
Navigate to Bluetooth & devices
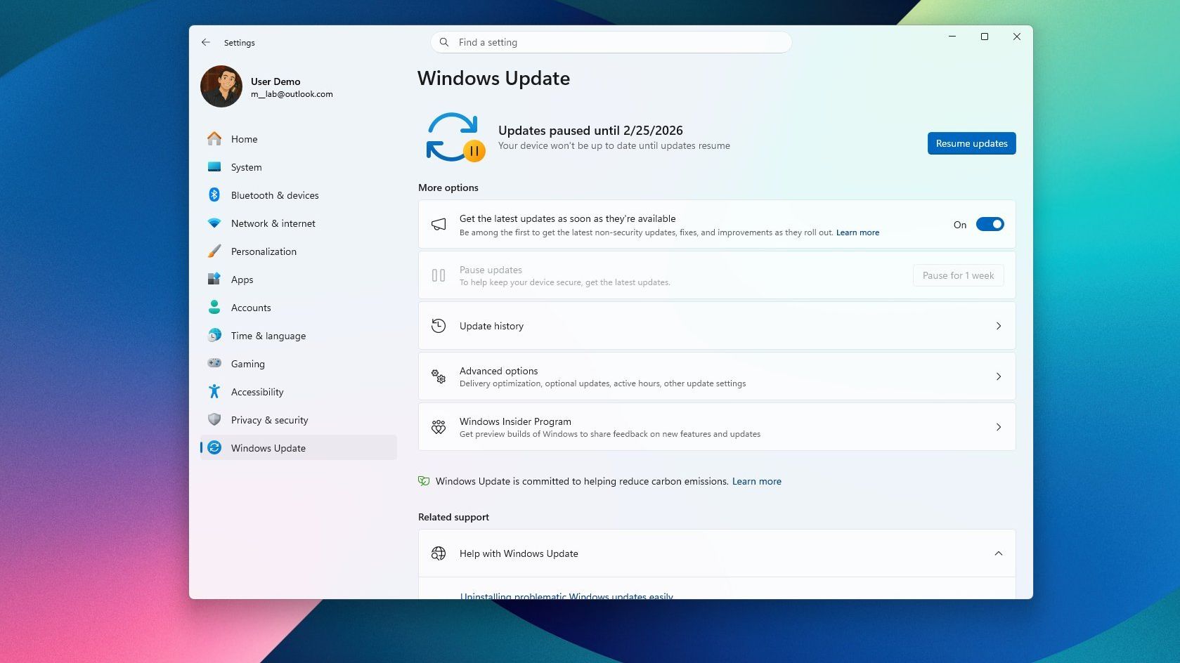(x=299, y=195)
